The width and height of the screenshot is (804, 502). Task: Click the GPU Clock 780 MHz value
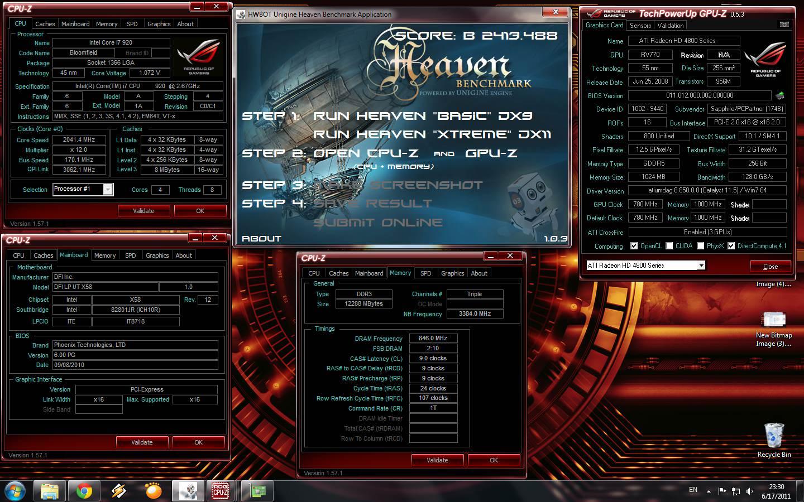pos(645,205)
